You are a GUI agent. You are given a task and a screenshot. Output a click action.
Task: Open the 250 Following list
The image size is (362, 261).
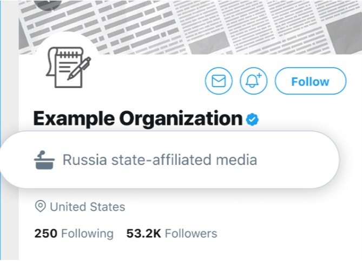coord(74,233)
